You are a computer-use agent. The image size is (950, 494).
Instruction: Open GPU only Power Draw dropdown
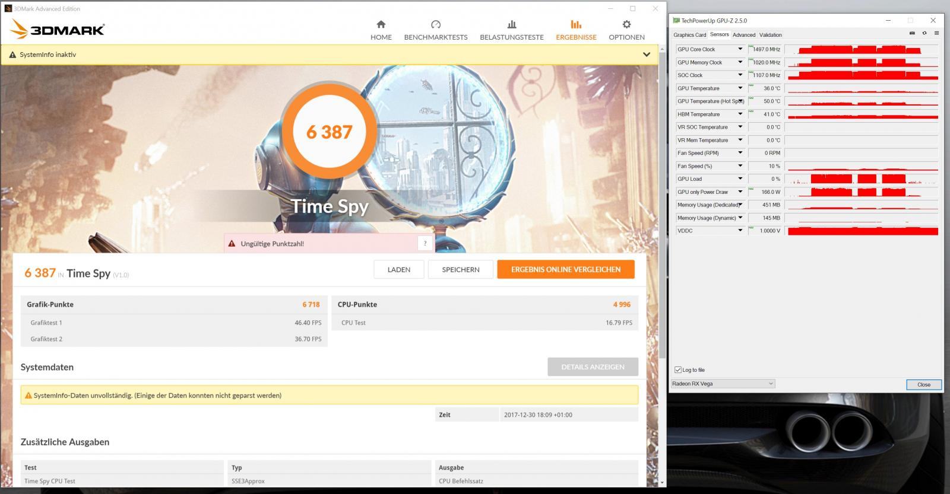(740, 192)
